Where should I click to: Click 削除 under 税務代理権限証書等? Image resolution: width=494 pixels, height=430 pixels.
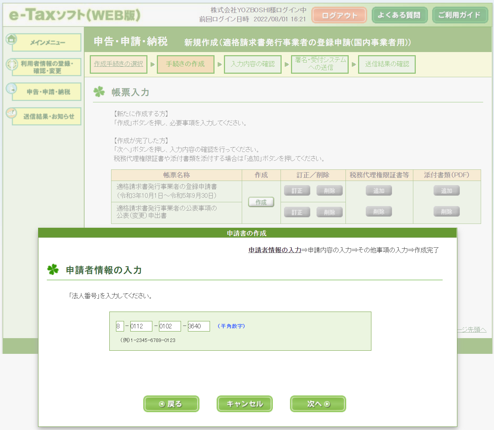point(379,212)
